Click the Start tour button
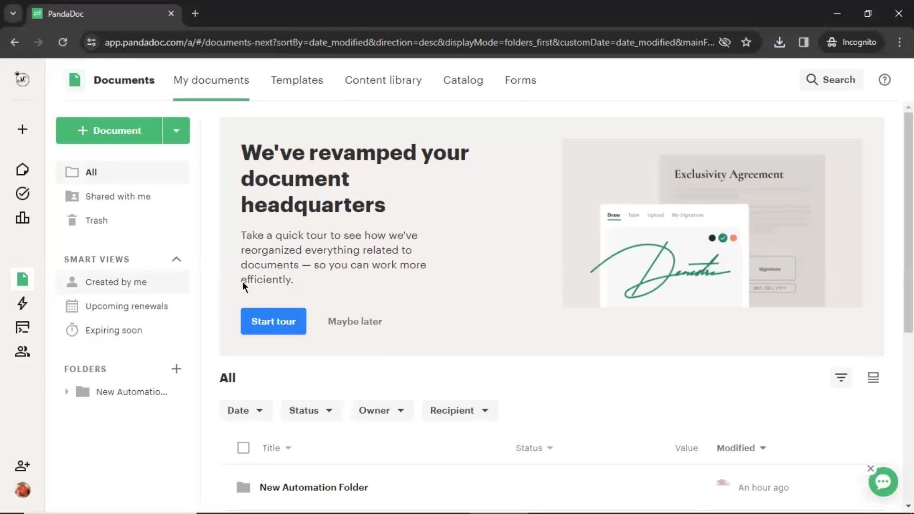The width and height of the screenshot is (914, 514). [274, 321]
